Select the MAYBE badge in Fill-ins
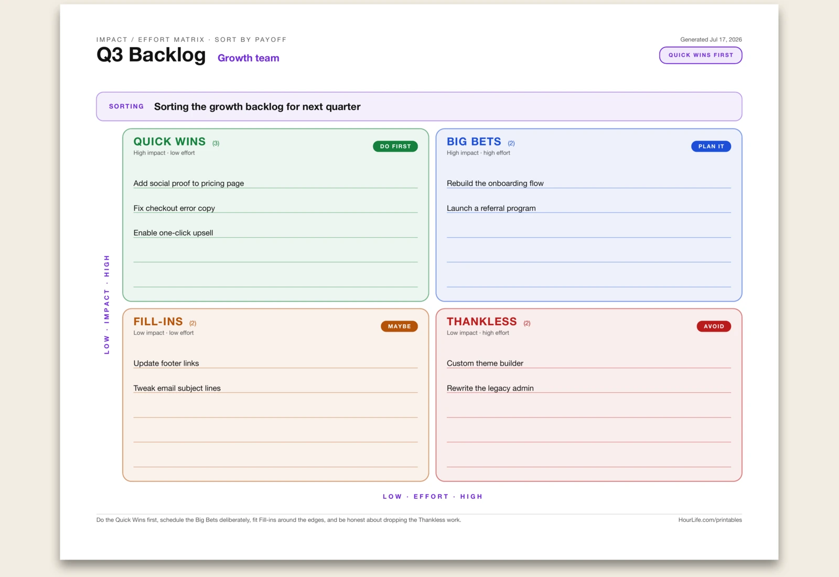839x577 pixels. pos(399,326)
